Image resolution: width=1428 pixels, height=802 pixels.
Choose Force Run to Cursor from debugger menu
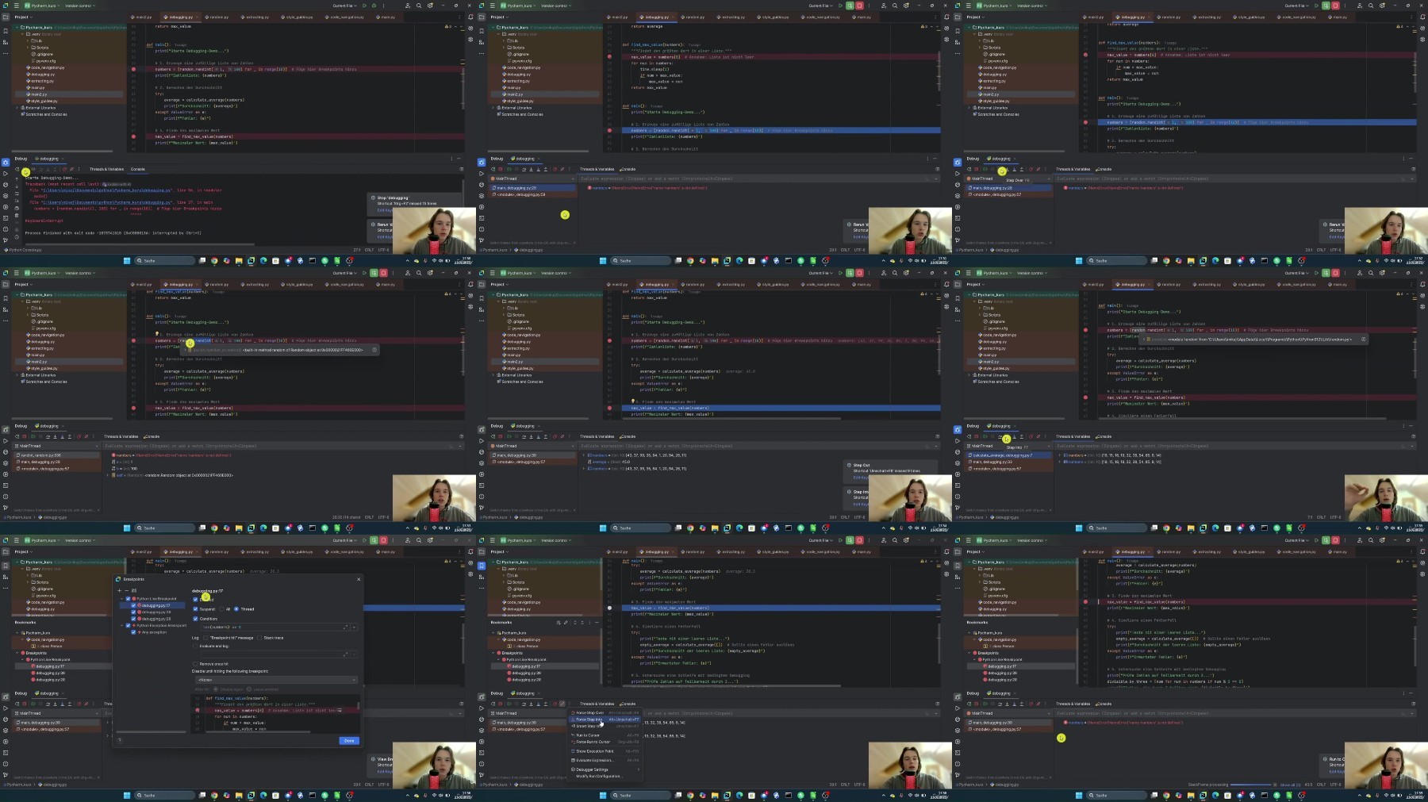(x=605, y=742)
